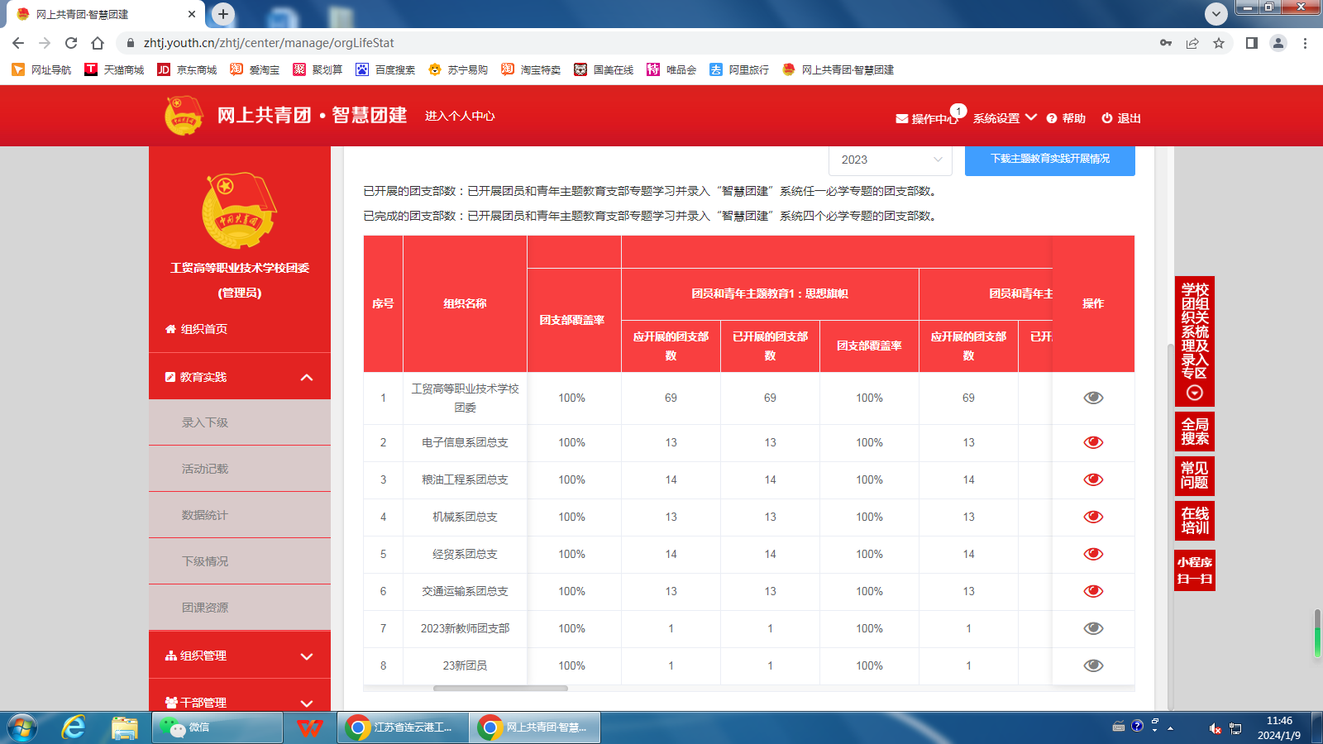This screenshot has height=744, width=1323.
Task: Open the 2023 year dropdown
Action: [890, 160]
